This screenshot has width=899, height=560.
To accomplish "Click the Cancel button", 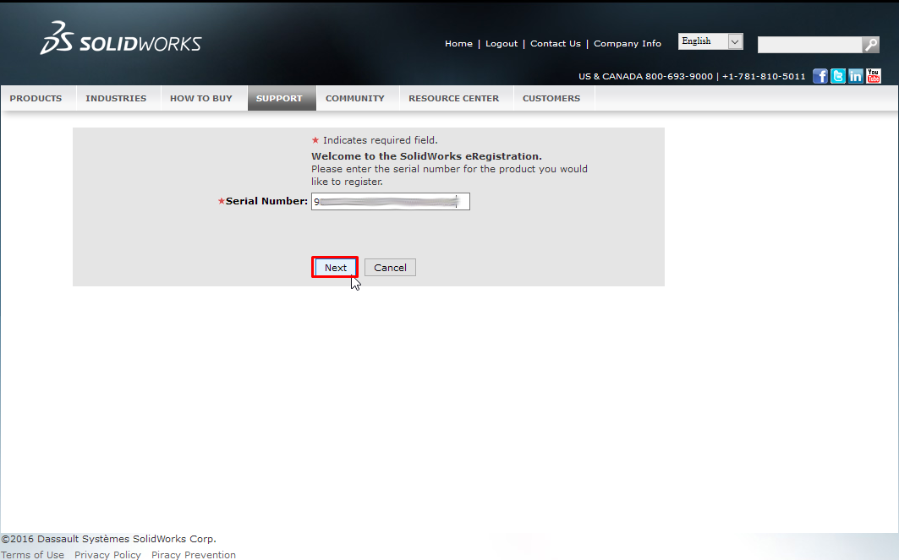I will 390,268.
